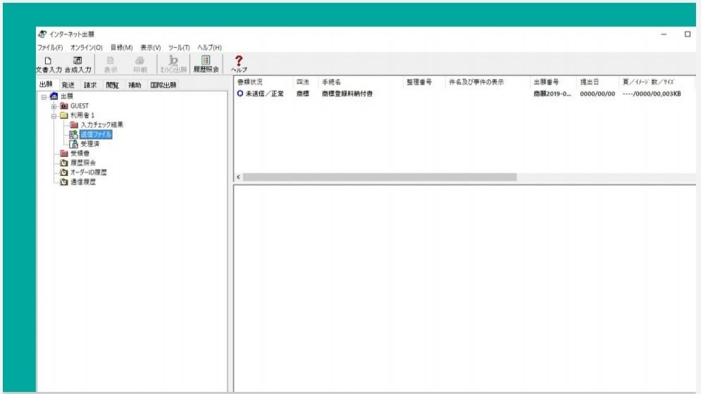The image size is (701, 394).
Task: Open the 入力チェック結果 folder
Action: tap(101, 125)
